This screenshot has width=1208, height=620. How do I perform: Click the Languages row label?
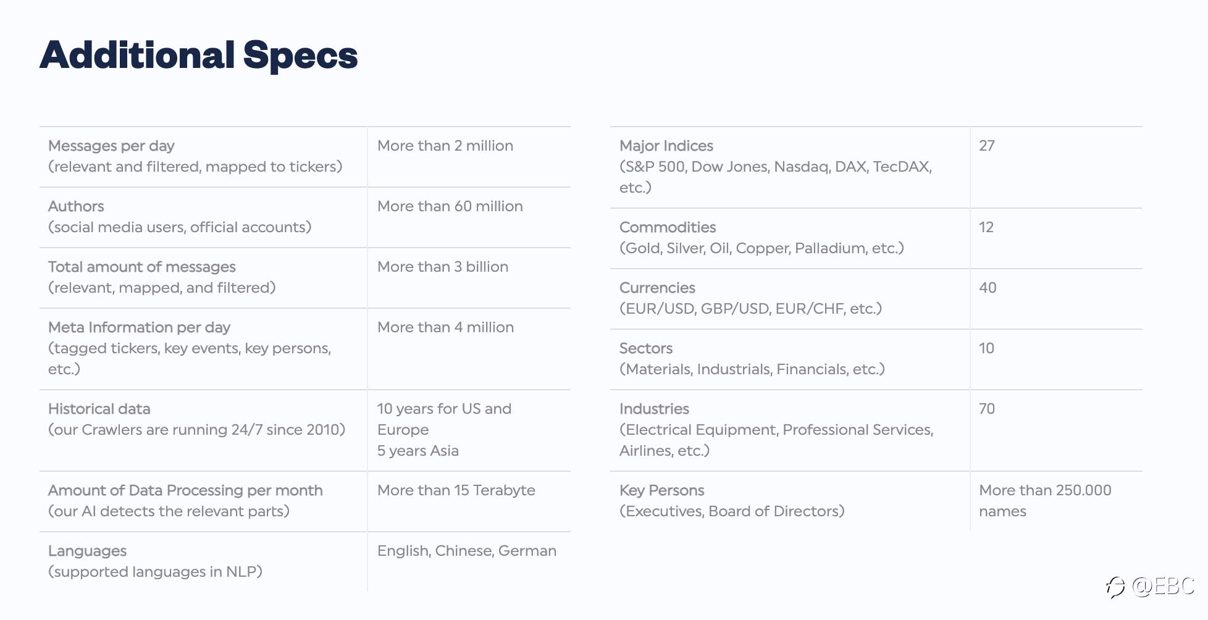(87, 551)
